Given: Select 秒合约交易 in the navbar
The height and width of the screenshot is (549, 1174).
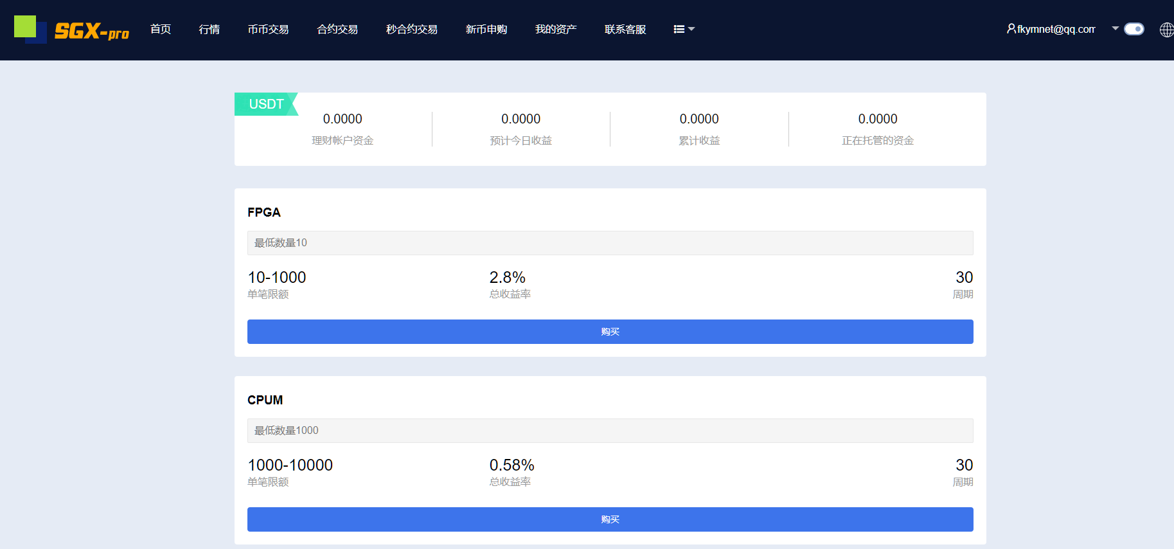Looking at the screenshot, I should pyautogui.click(x=412, y=30).
